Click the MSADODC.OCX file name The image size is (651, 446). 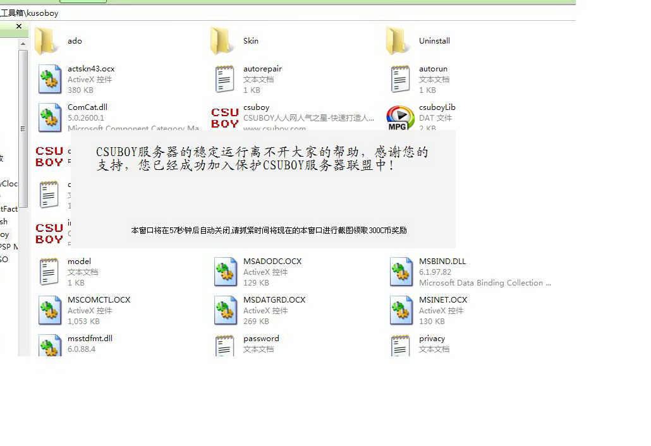(x=272, y=262)
